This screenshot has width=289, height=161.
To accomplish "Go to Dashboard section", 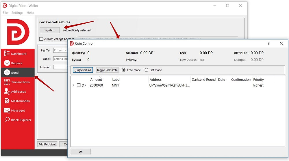I will [18, 54].
